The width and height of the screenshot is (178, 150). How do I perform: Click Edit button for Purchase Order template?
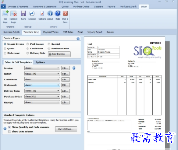pos(66,97)
